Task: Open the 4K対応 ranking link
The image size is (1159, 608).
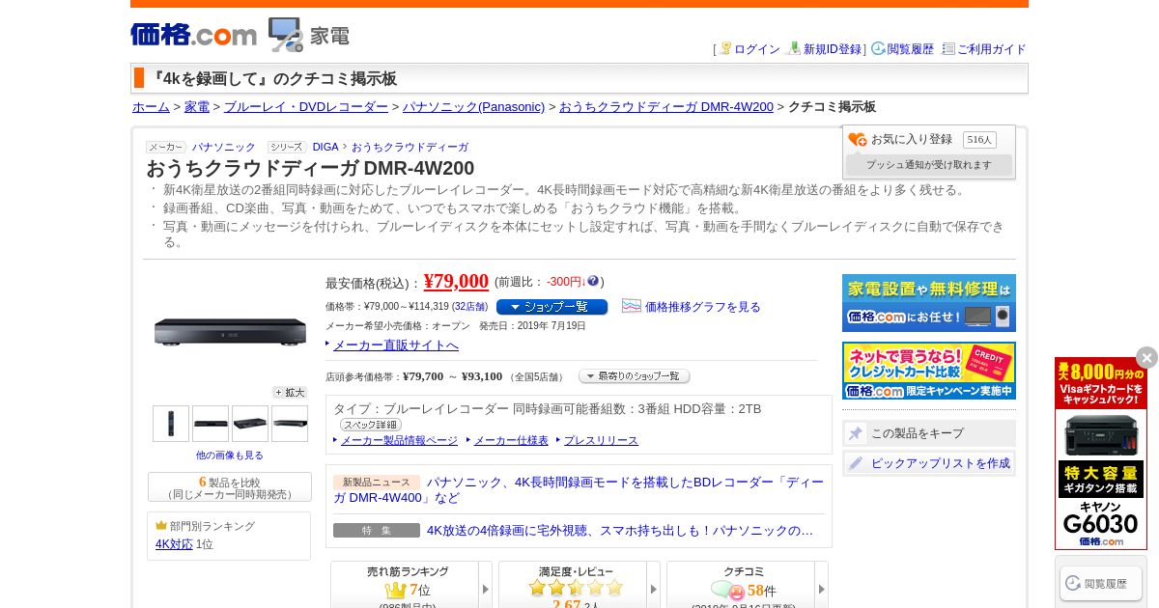Action: click(174, 544)
